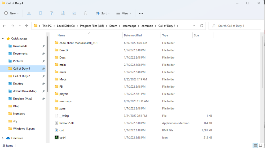Open the View options menu
265x148 pixels.
[124, 13]
